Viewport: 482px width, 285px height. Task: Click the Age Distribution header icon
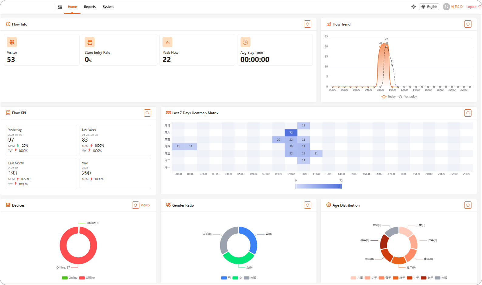(x=329, y=205)
